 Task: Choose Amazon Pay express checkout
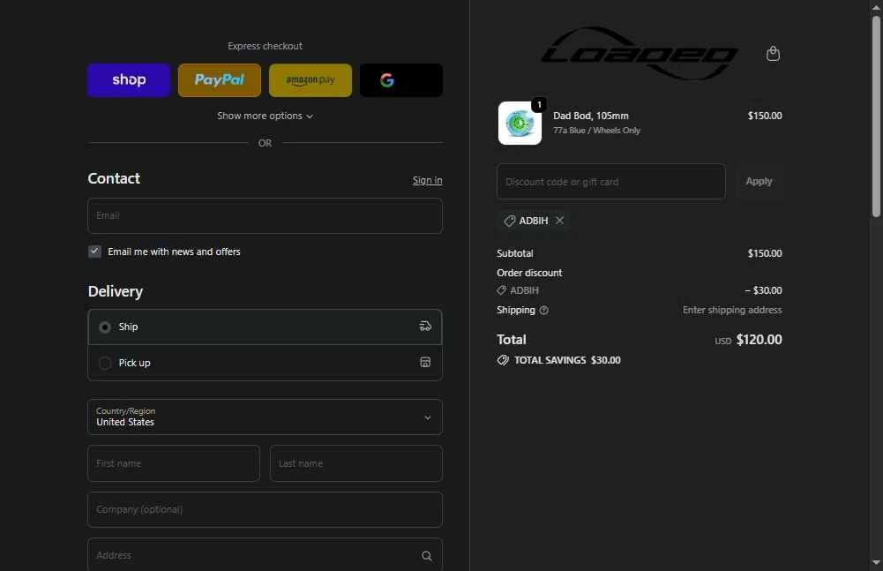311,80
